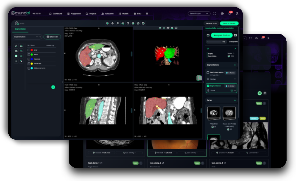This screenshot has width=296, height=181.
Task: Collapse the left panel with arrow handle
Action: (63, 82)
